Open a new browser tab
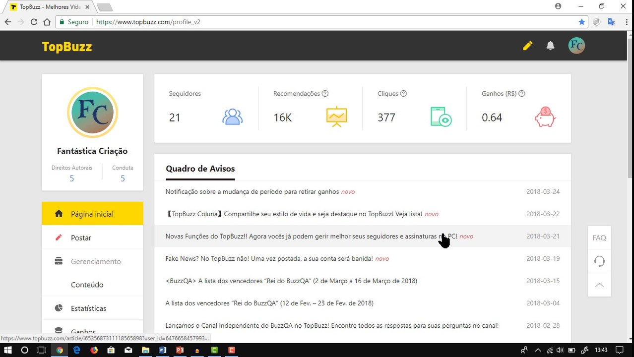The image size is (634, 357). tap(104, 7)
